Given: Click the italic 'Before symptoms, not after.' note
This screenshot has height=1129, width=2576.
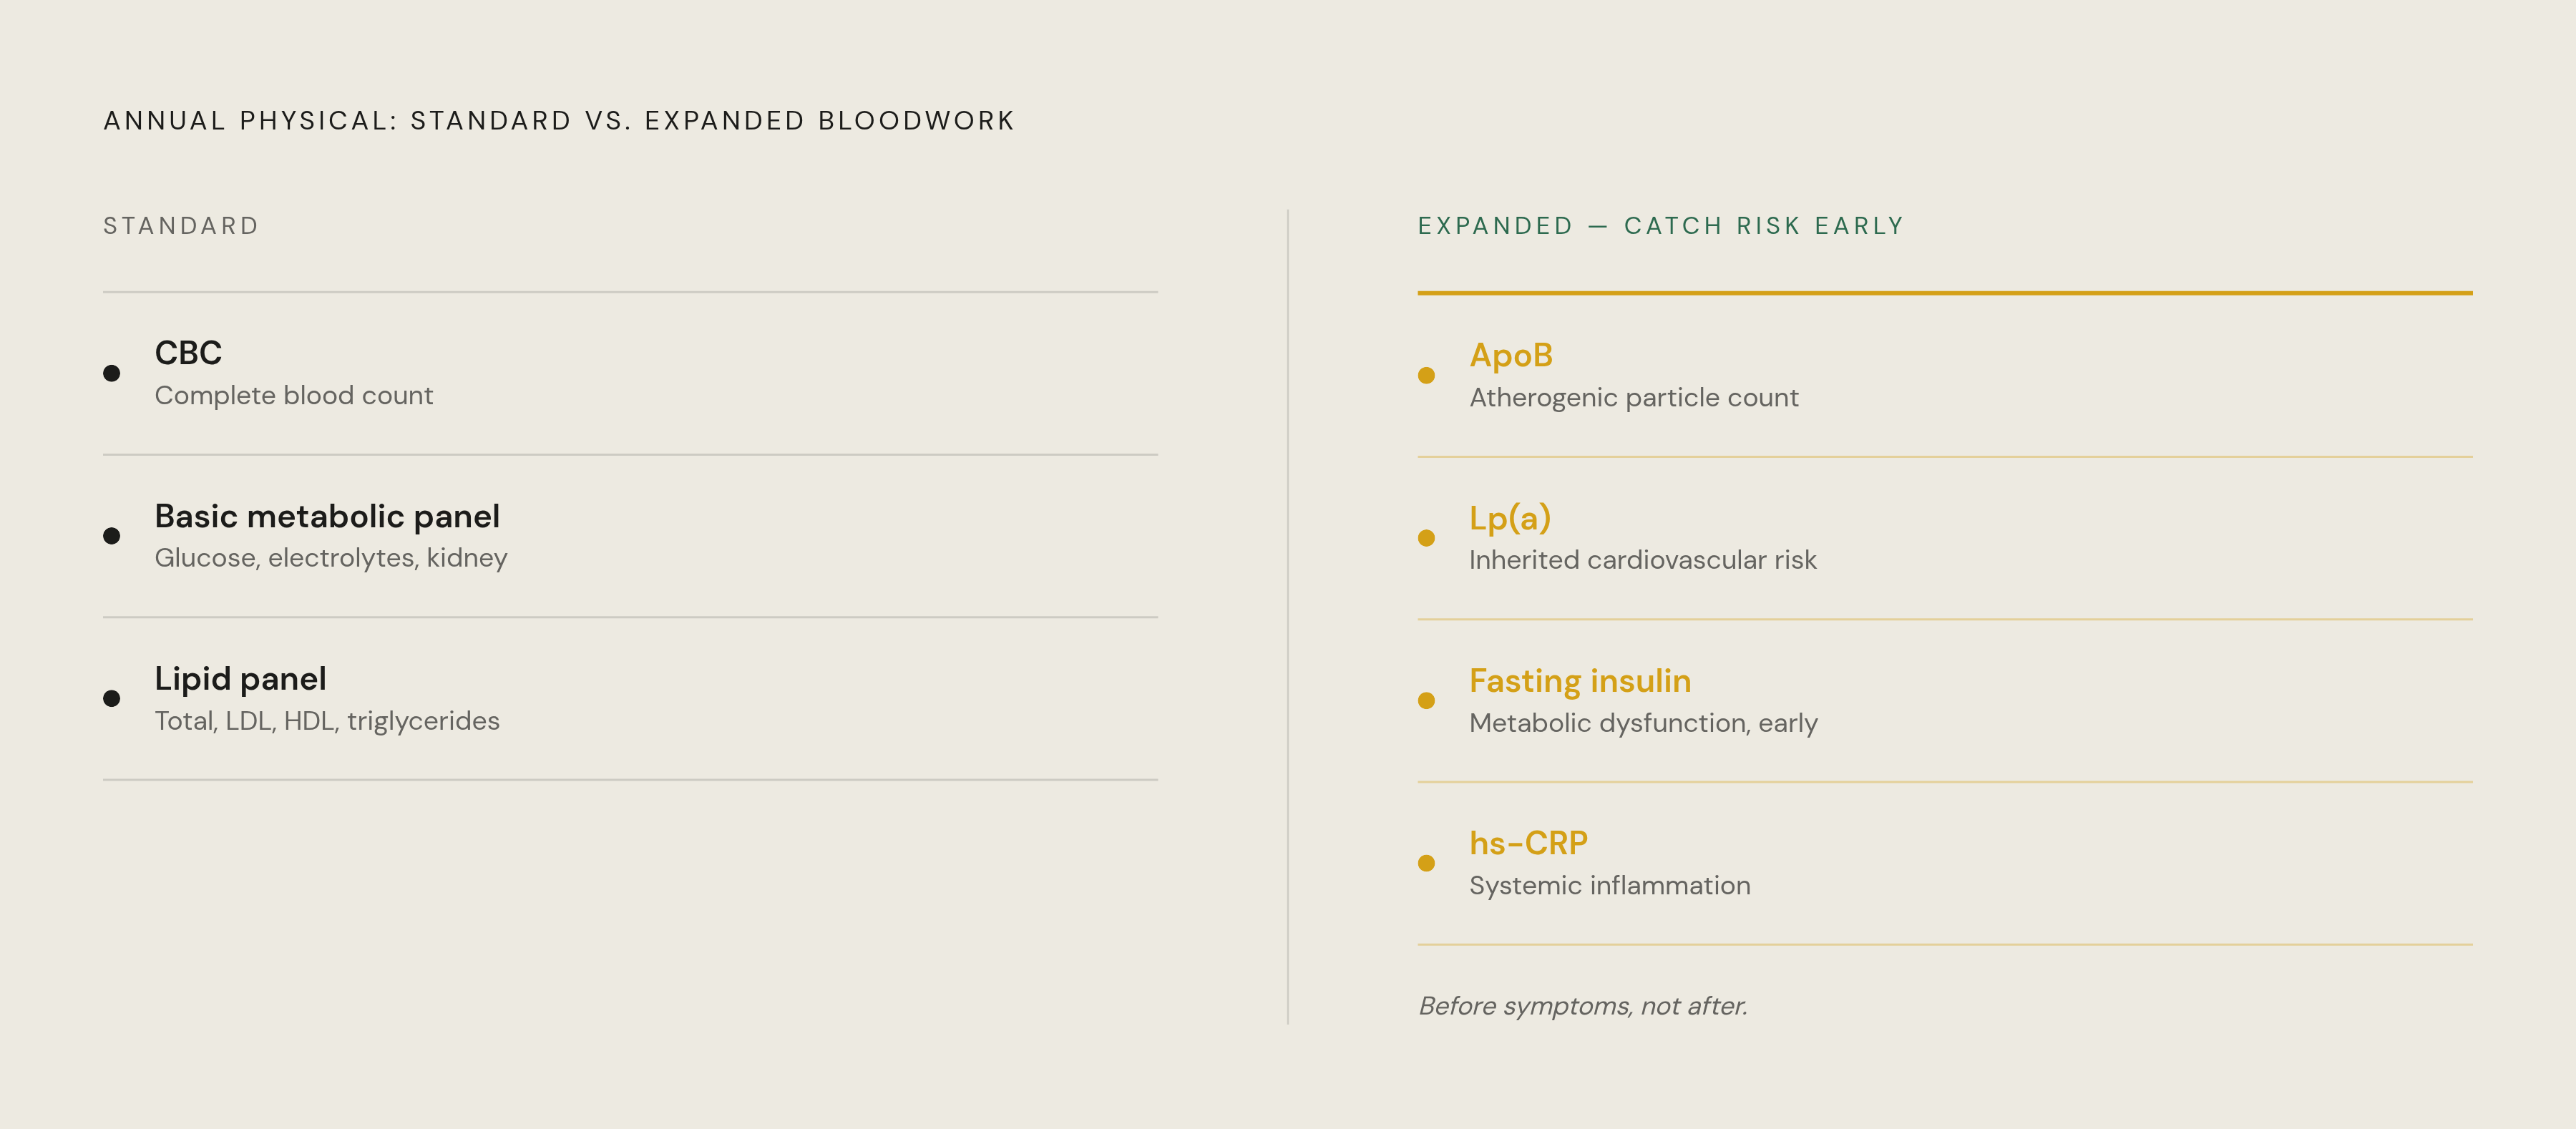Looking at the screenshot, I should click(x=1583, y=1006).
